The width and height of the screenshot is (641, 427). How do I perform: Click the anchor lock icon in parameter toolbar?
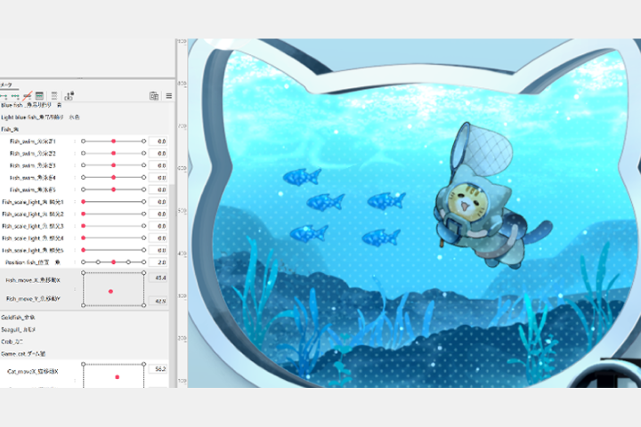69,95
